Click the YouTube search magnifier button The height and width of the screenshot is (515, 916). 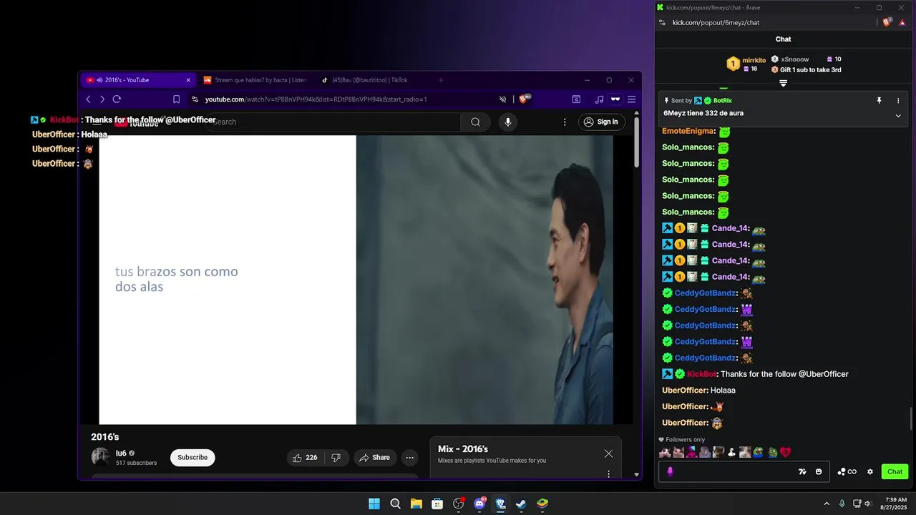click(x=475, y=122)
